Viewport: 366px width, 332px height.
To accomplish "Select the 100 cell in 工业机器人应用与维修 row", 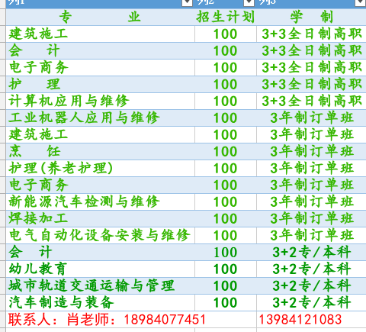I will [x=226, y=118].
